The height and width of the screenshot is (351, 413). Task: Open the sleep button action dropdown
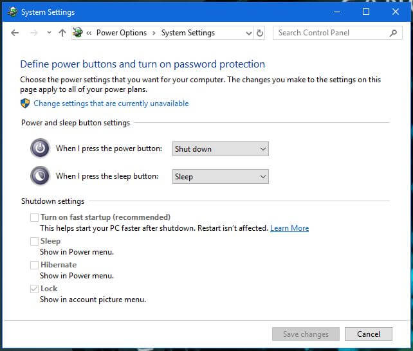(221, 177)
